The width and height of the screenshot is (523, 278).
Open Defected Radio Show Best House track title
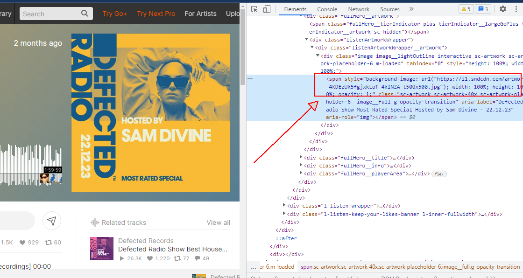[173, 249]
